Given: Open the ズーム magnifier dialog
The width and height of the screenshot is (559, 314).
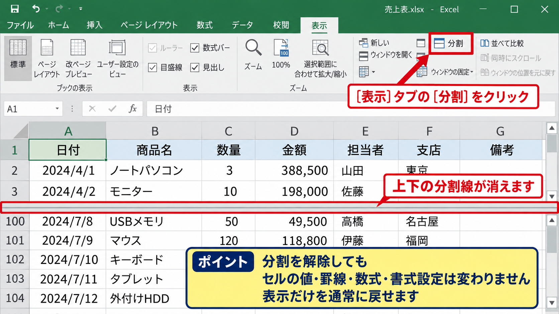Looking at the screenshot, I should tap(253, 55).
